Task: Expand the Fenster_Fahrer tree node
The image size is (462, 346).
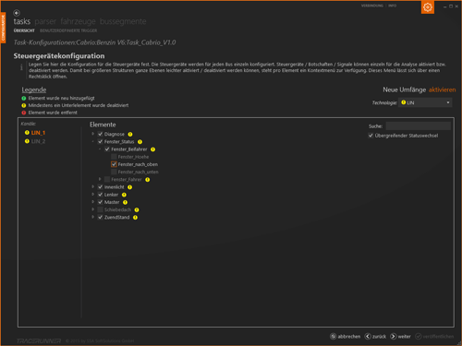Action: point(100,179)
